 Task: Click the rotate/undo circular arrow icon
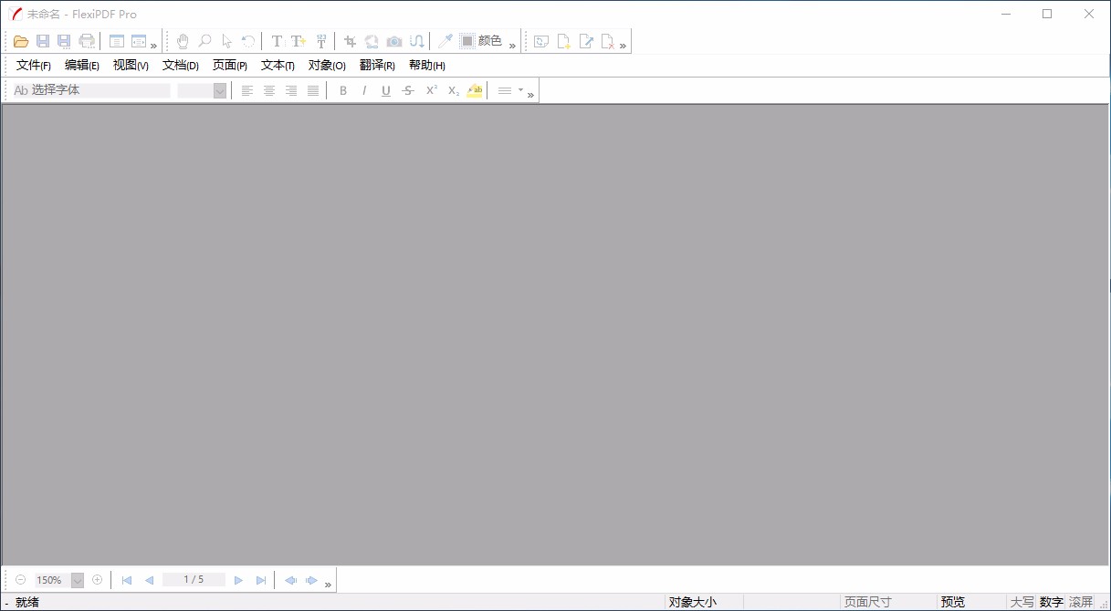pos(248,41)
